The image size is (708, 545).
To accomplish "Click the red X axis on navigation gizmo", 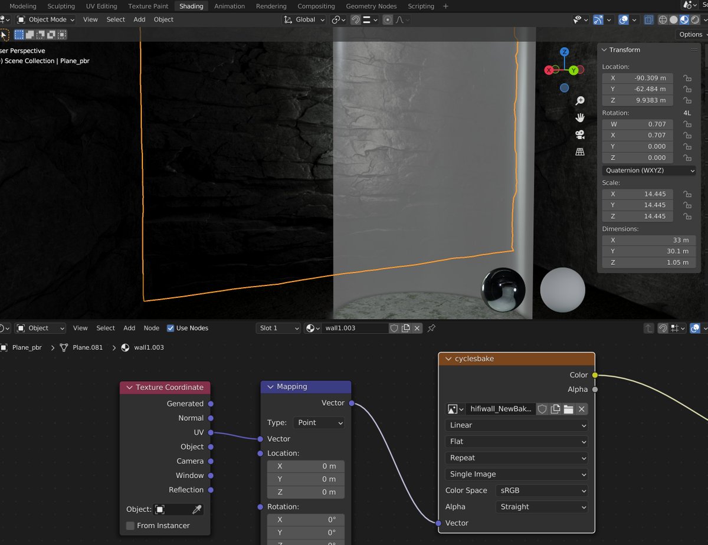I will point(549,70).
